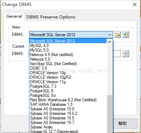Click the list scrollbar up arrow
141x133 pixels.
110,42
